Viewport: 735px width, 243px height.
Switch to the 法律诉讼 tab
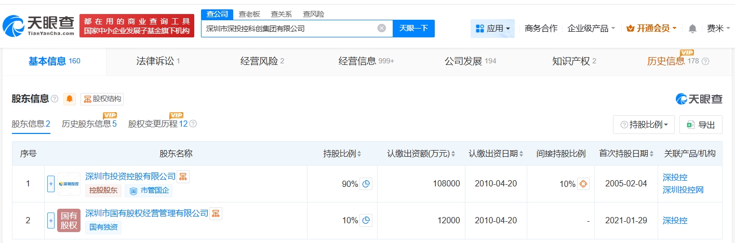(x=154, y=61)
